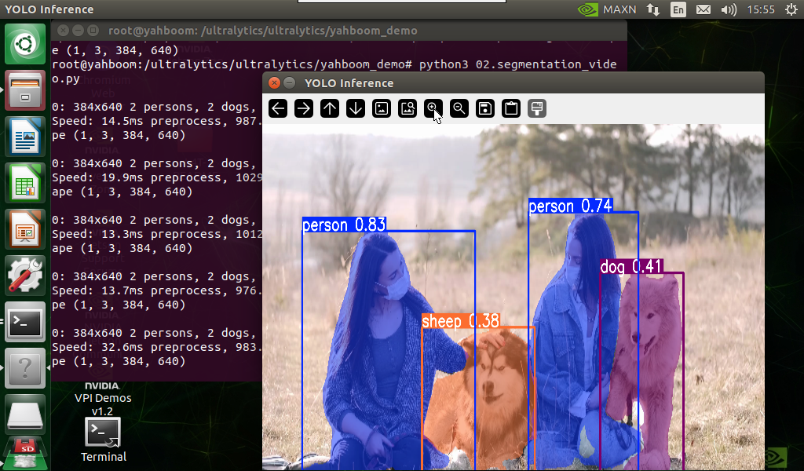Open display properties brush icon in YOLO toolbar
The height and width of the screenshot is (471, 804).
coord(537,108)
